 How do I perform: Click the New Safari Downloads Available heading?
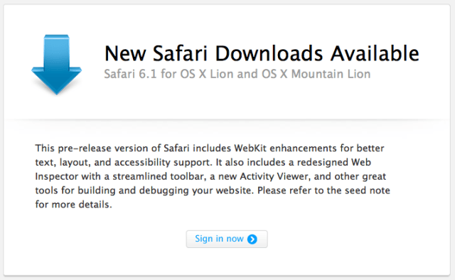click(x=262, y=53)
